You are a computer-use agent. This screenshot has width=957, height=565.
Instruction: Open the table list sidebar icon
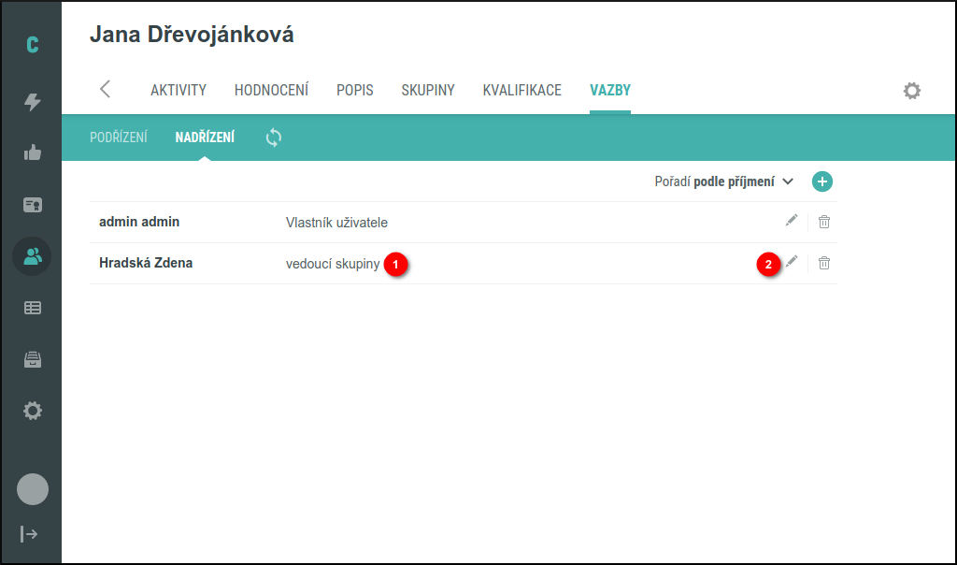point(33,307)
